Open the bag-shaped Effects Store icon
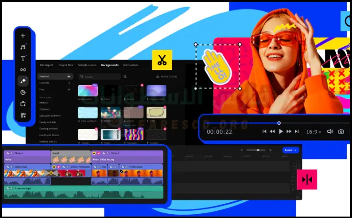Image resolution: width=352 pixels, height=218 pixels. 23,104
